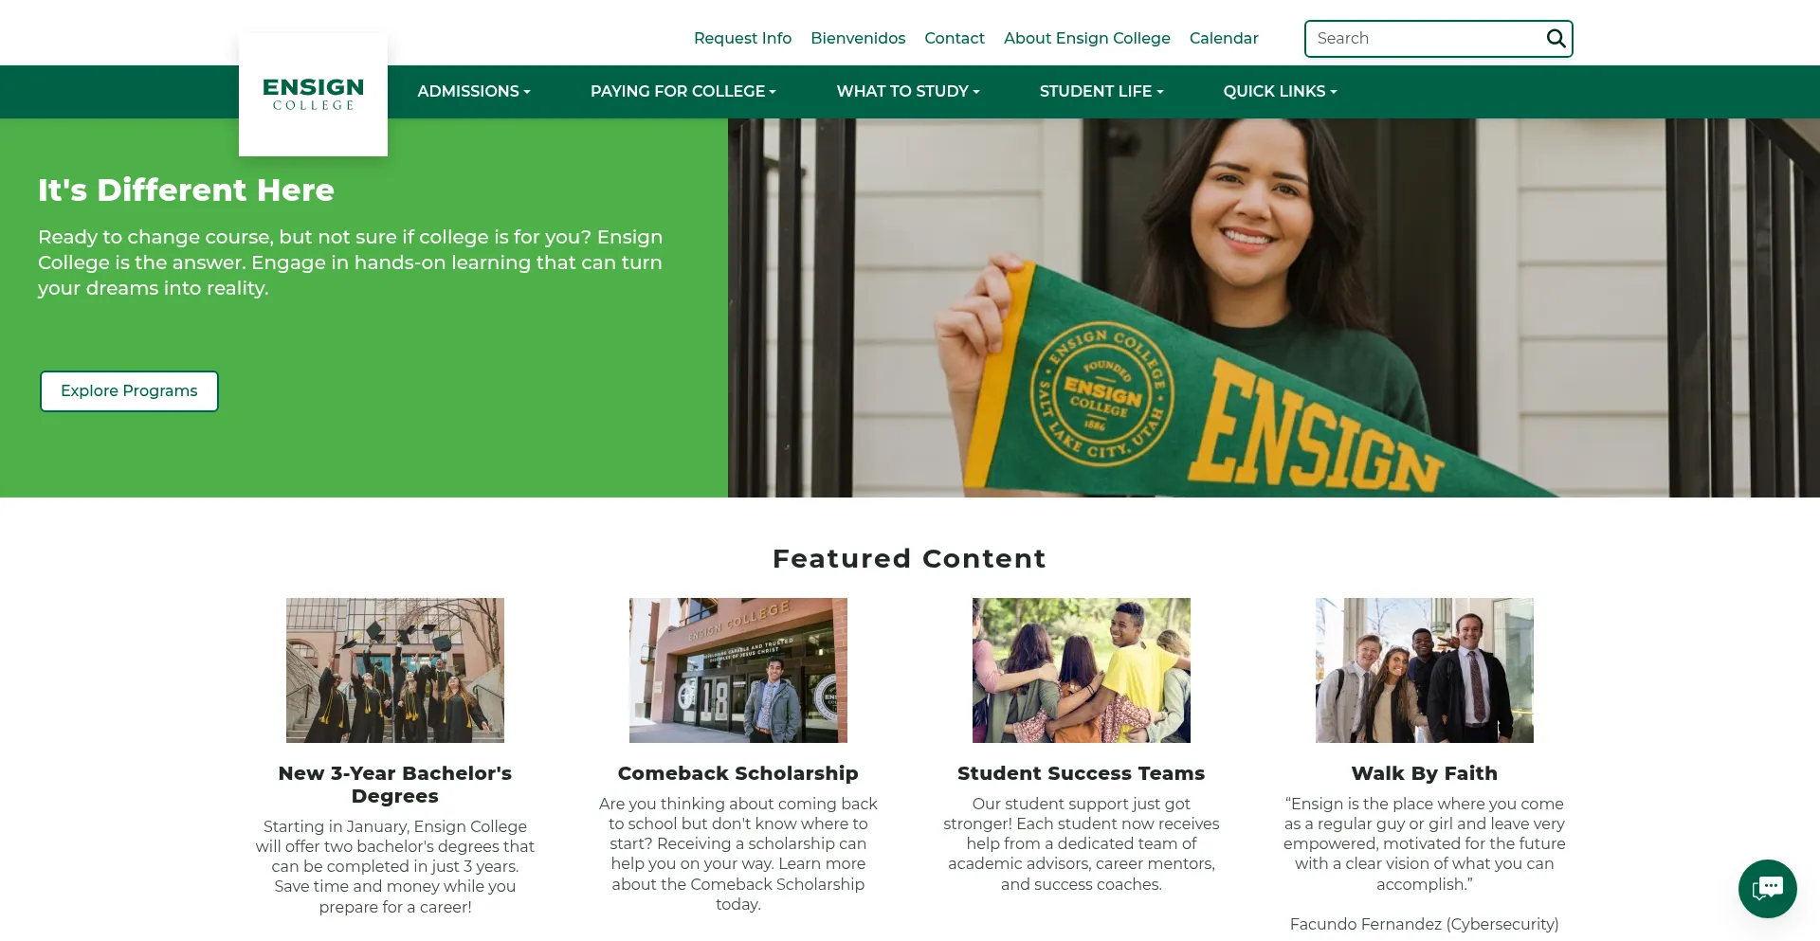Expand the Admissions dropdown menu
Viewport: 1820px width, 941px height.
point(474,92)
